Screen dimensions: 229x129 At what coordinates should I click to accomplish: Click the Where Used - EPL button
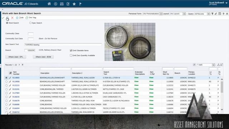pyautogui.click(x=16, y=57)
